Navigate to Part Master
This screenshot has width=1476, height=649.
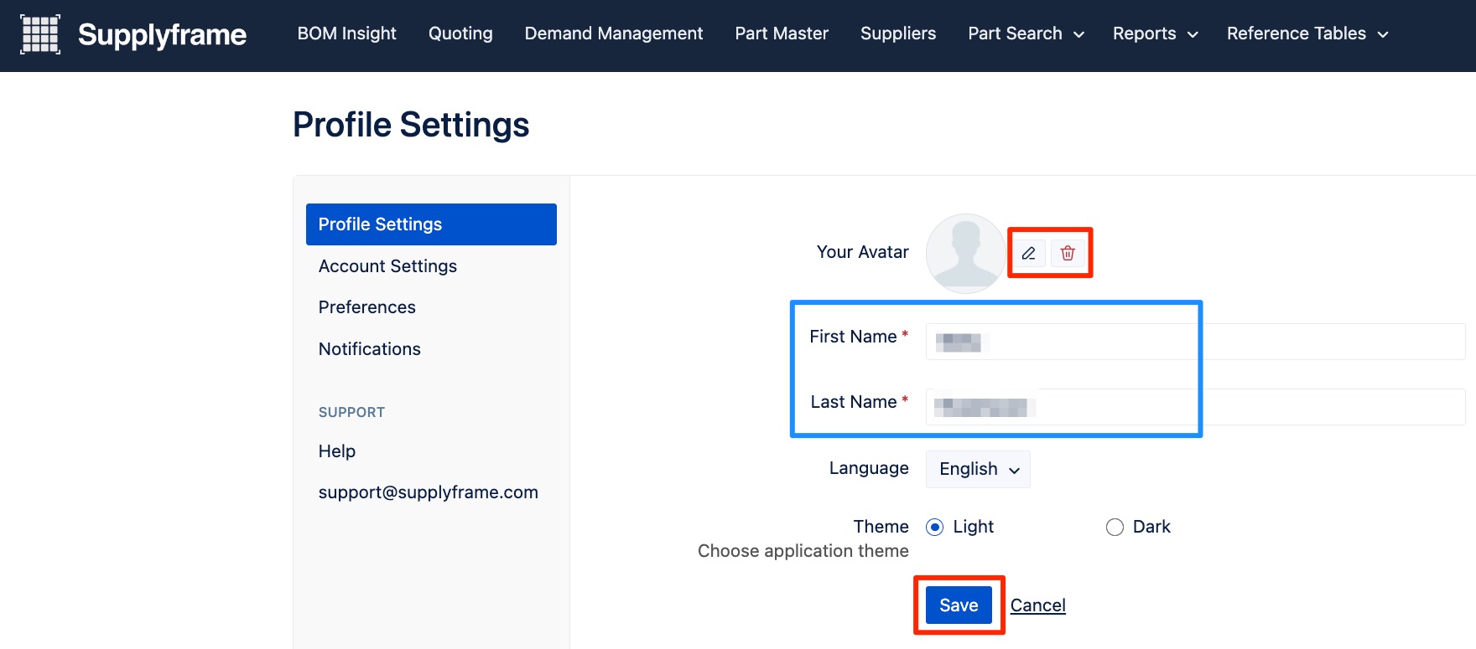click(x=782, y=33)
